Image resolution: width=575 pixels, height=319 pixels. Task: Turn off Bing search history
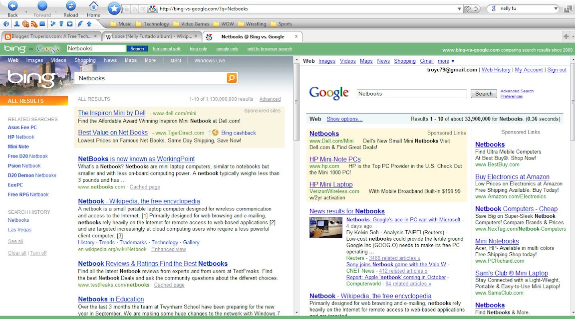pos(38,253)
